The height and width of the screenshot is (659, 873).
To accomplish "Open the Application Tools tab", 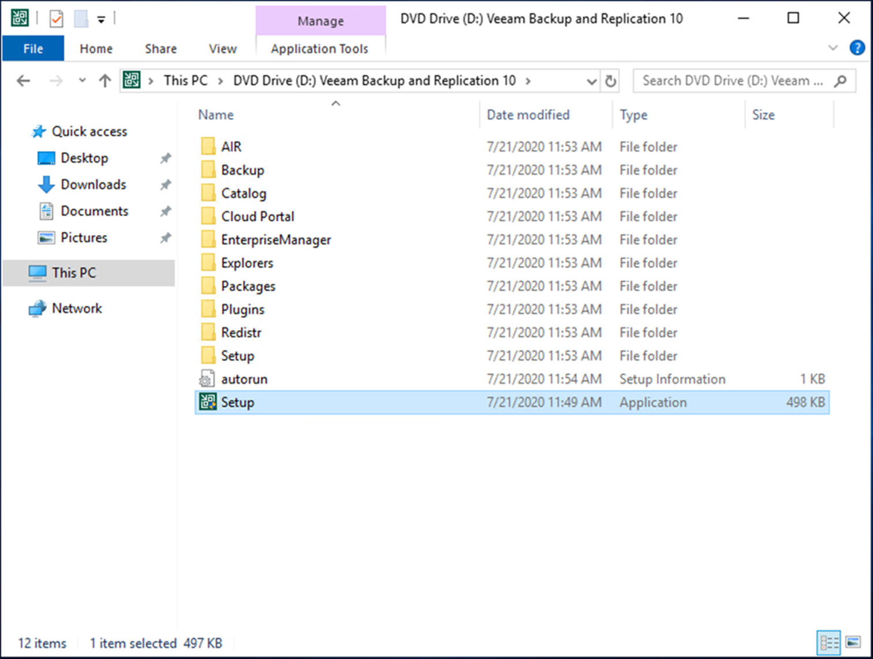I will coord(320,49).
